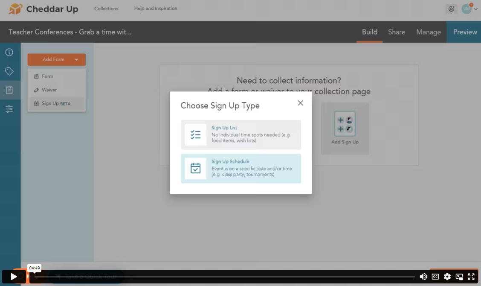Expand the account dropdown chevron
Viewport: 481px width, 286px height.
476,9
